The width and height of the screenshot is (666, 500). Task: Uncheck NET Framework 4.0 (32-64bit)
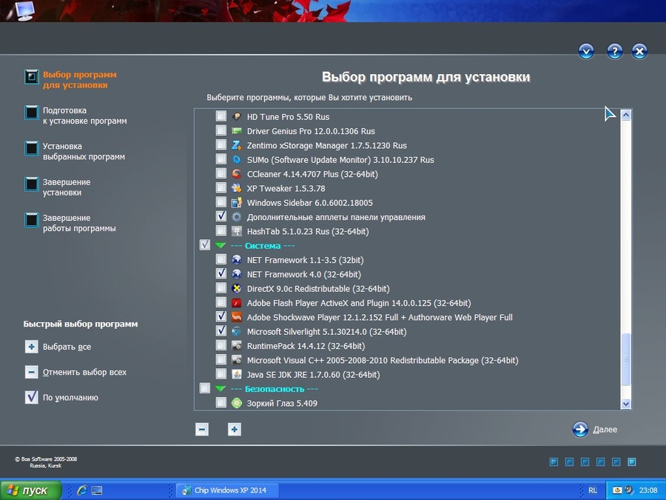click(221, 274)
